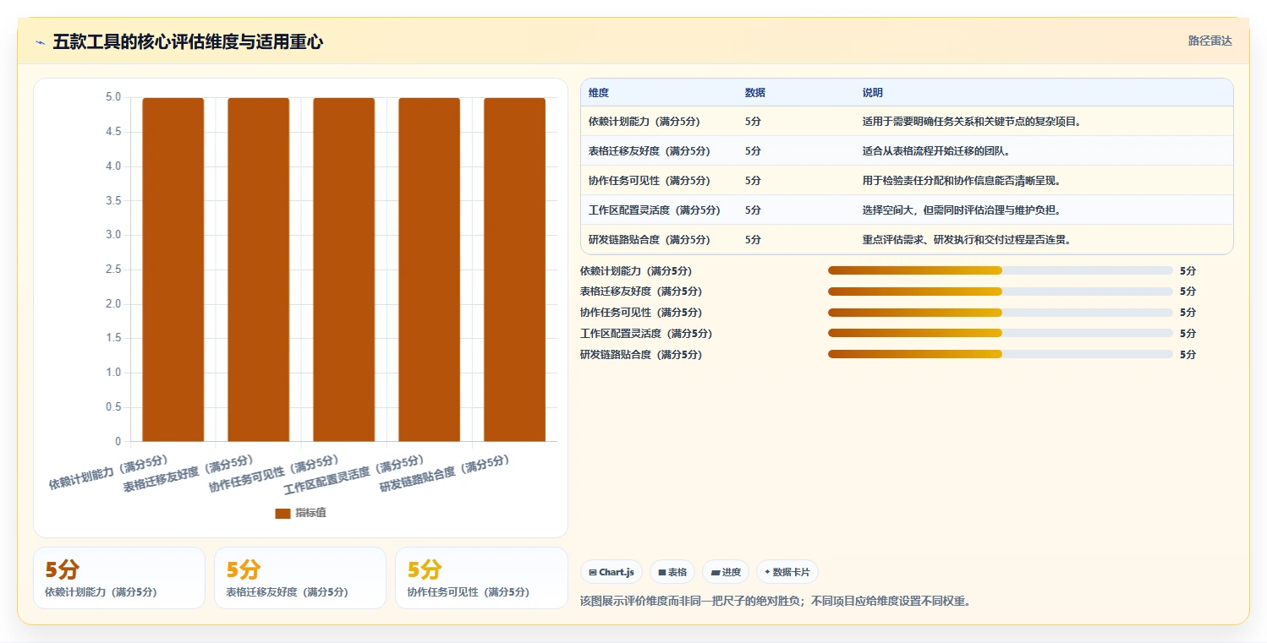
Task: Click the 表格 tag chip
Action: click(672, 572)
